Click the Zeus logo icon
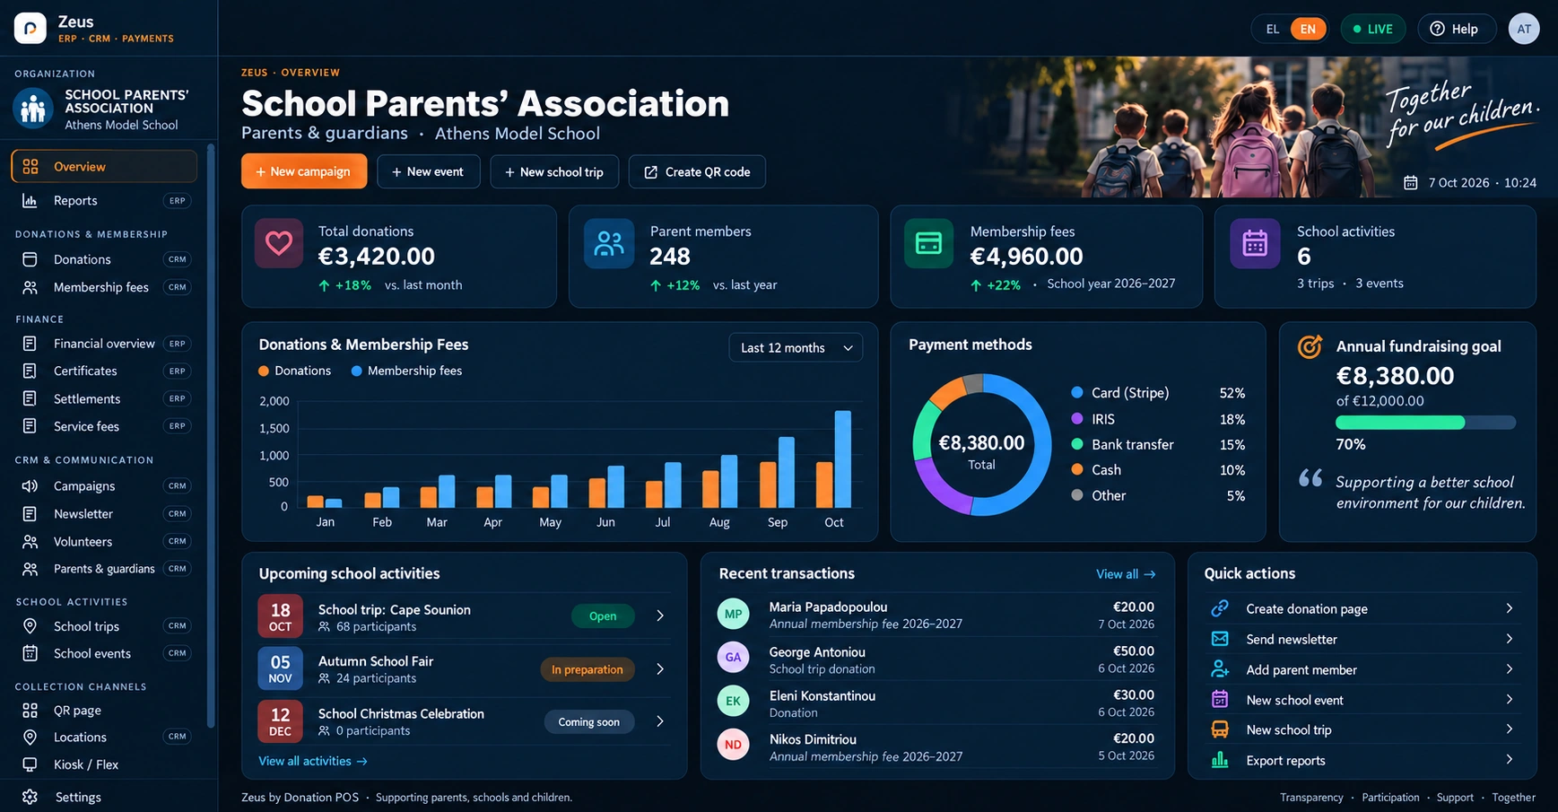This screenshot has height=812, width=1558. (x=30, y=29)
